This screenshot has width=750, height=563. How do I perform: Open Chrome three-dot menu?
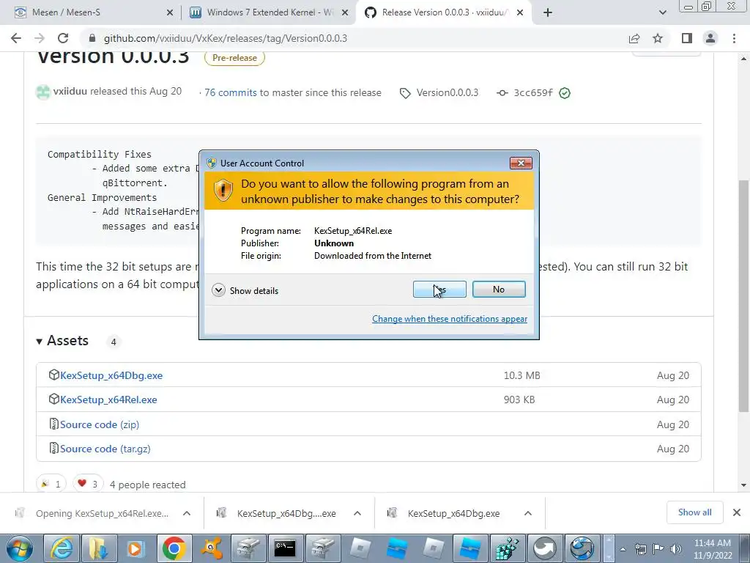(734, 38)
